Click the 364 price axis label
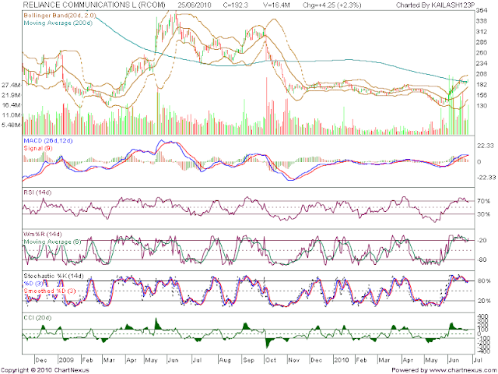The image size is (498, 374). pyautogui.click(x=482, y=10)
